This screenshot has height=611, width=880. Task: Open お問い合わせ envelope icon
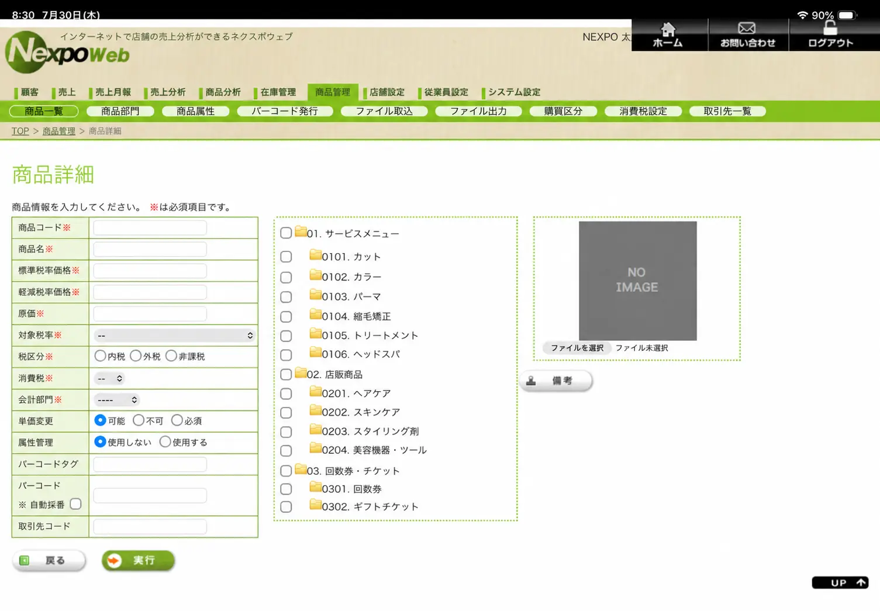tap(747, 28)
